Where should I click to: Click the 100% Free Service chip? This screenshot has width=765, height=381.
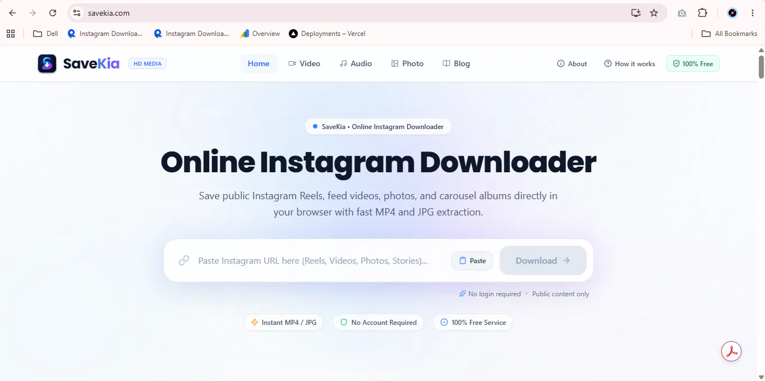coord(473,323)
